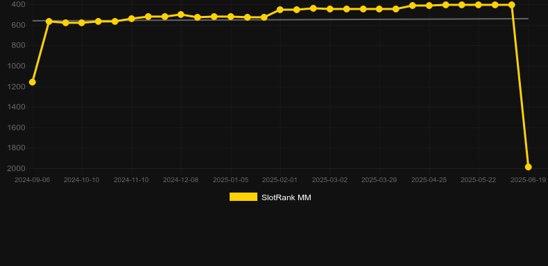
Task: Select the first data point at 2024-09-06
Action: [32, 82]
